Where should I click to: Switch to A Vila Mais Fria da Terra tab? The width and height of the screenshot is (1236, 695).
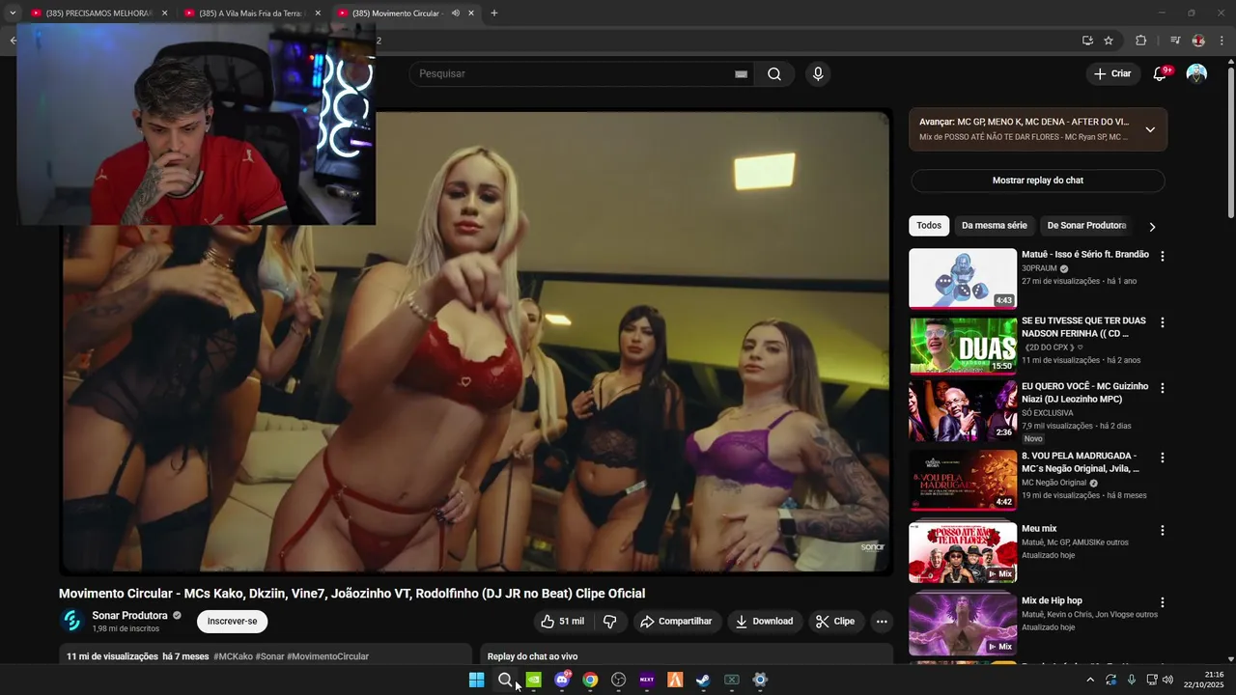[x=252, y=14]
